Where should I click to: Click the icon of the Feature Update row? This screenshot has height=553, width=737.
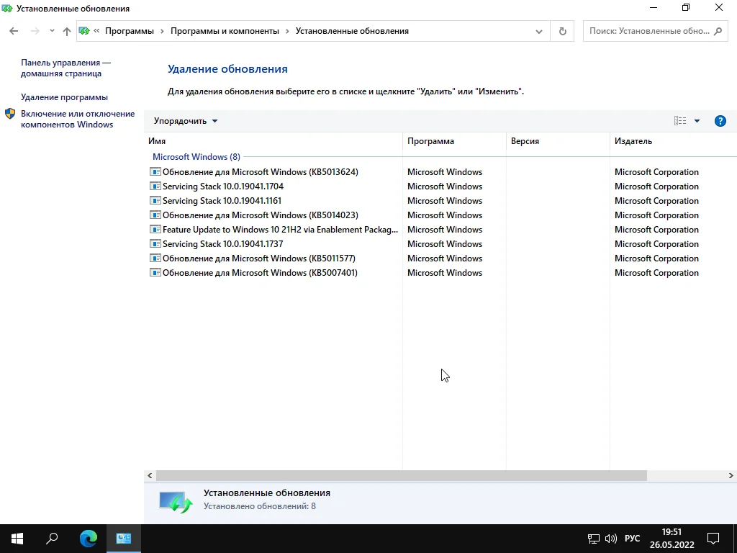point(155,230)
